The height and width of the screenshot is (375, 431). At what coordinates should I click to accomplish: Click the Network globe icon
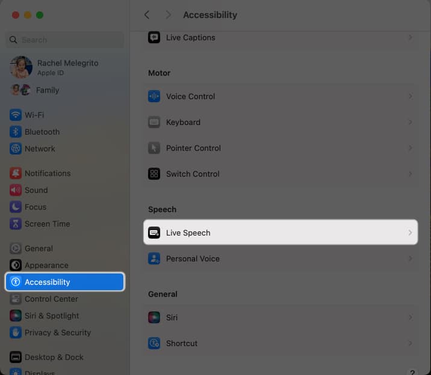16,148
